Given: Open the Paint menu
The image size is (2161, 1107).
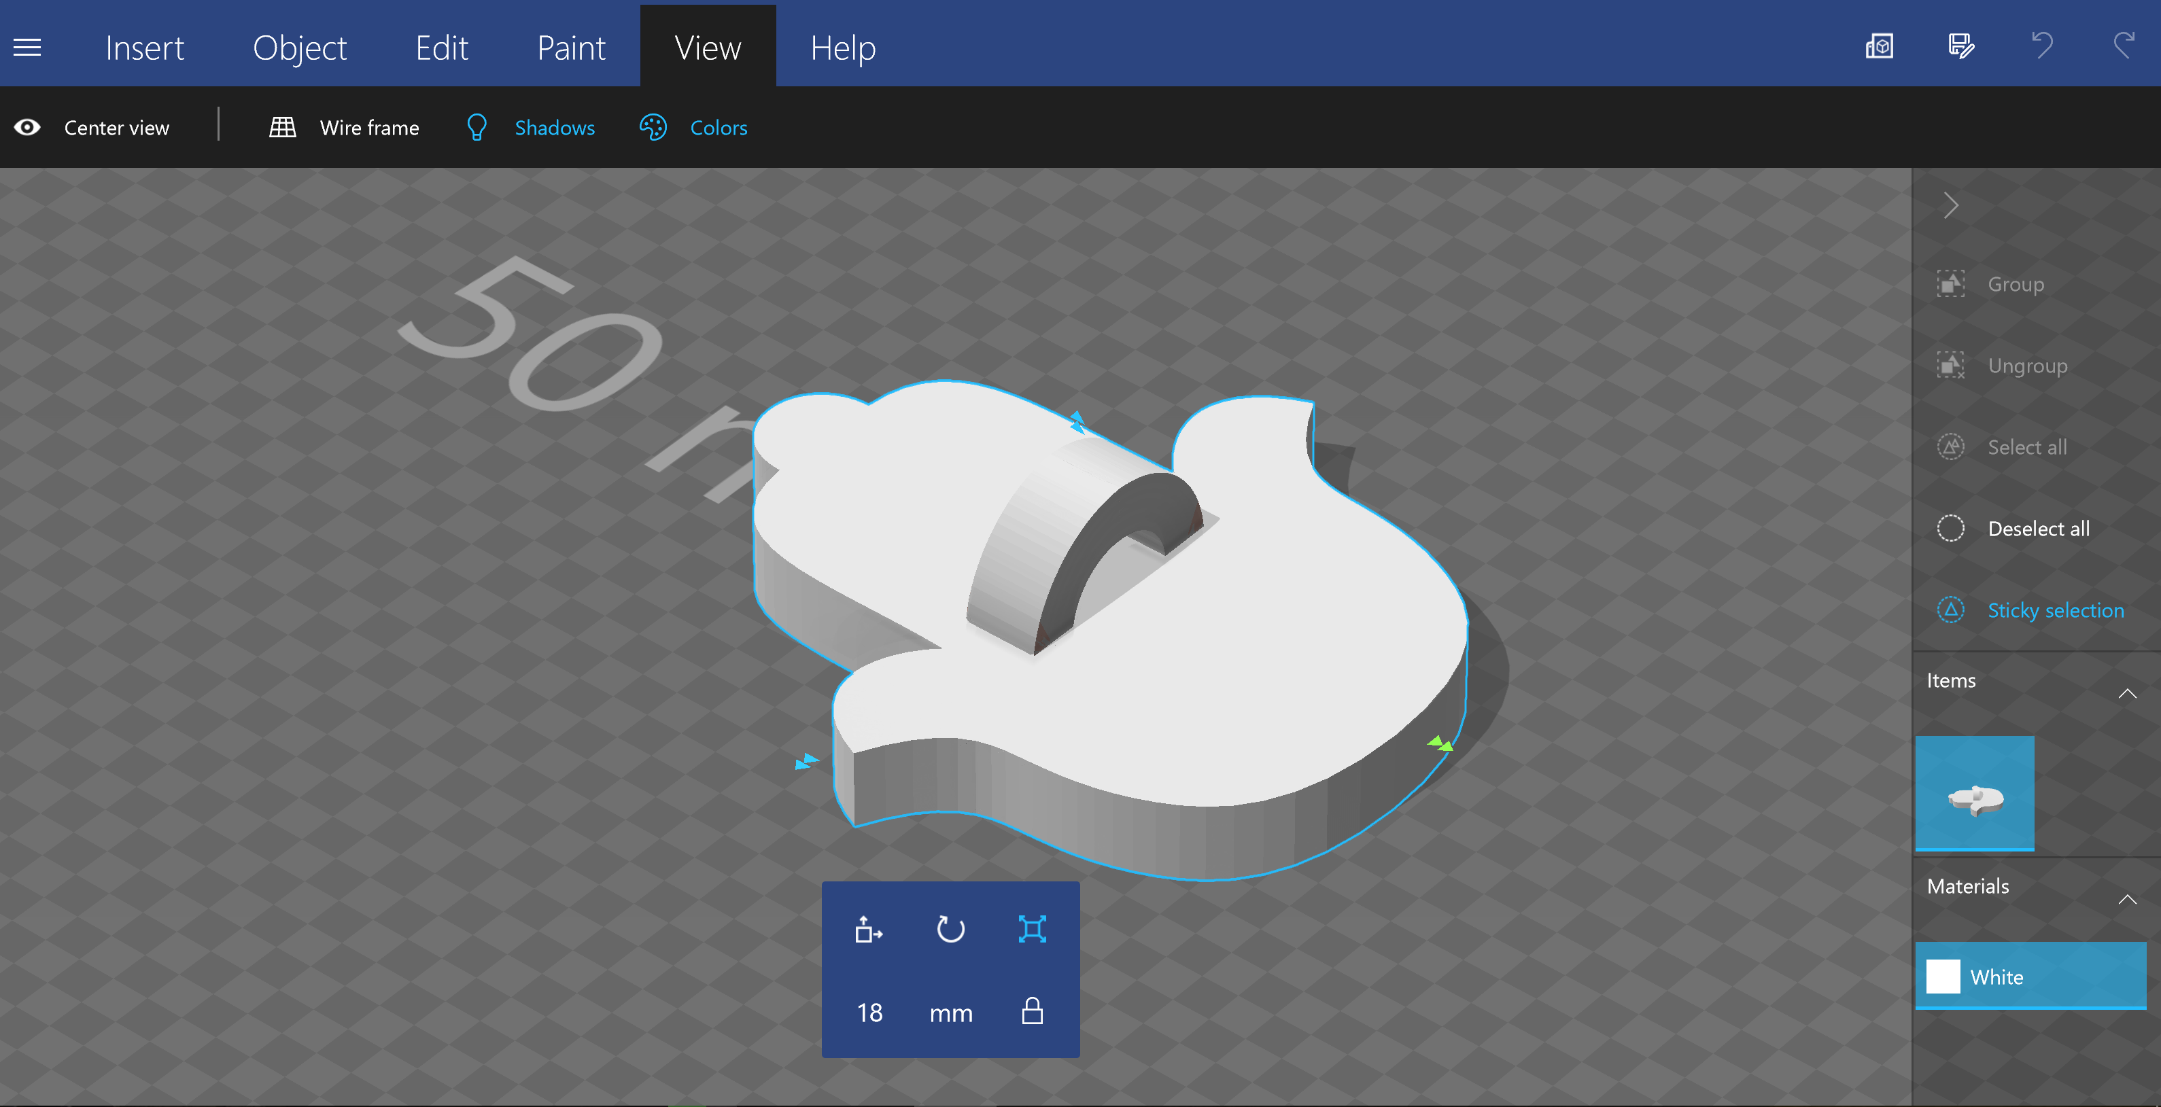Looking at the screenshot, I should 570,48.
